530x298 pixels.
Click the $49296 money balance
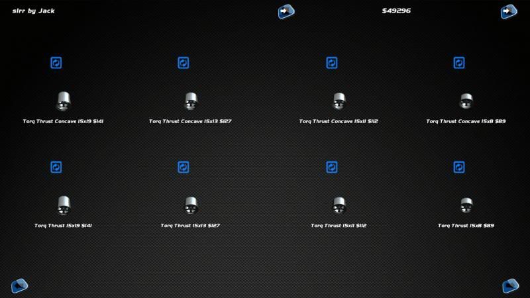(396, 11)
